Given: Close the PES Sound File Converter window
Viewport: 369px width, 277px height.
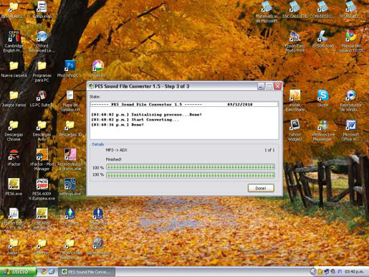Looking at the screenshot, I should point(277,86).
